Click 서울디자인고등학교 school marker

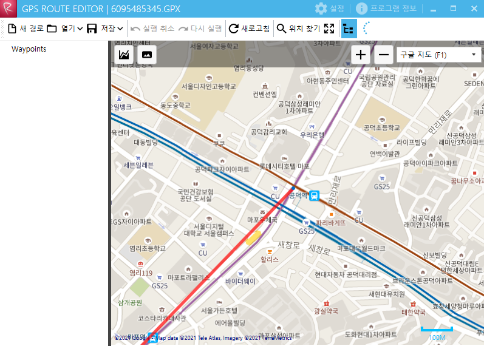point(209,78)
